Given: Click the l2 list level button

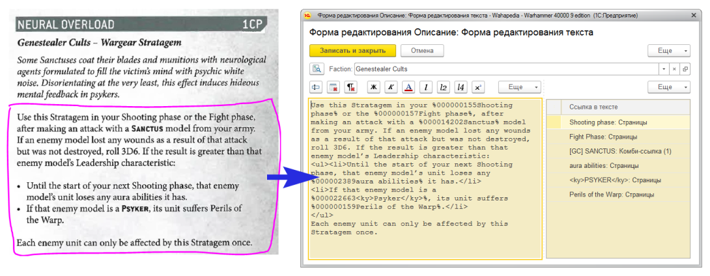Looking at the screenshot, I should coord(444,87).
